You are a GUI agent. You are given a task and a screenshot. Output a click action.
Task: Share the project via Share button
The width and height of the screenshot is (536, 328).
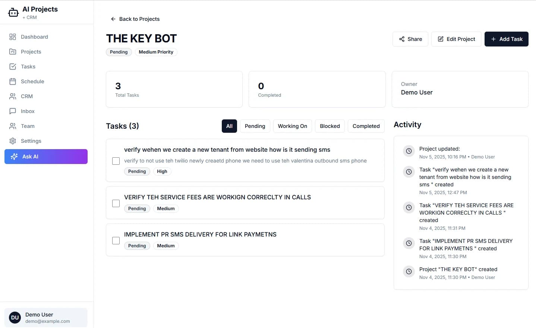[x=410, y=39]
